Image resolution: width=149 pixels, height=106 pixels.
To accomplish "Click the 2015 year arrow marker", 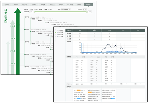I will 13,26.
